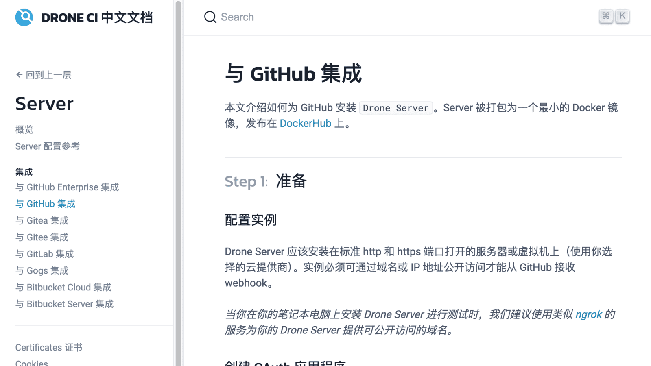Click the 集成 section label

point(24,172)
